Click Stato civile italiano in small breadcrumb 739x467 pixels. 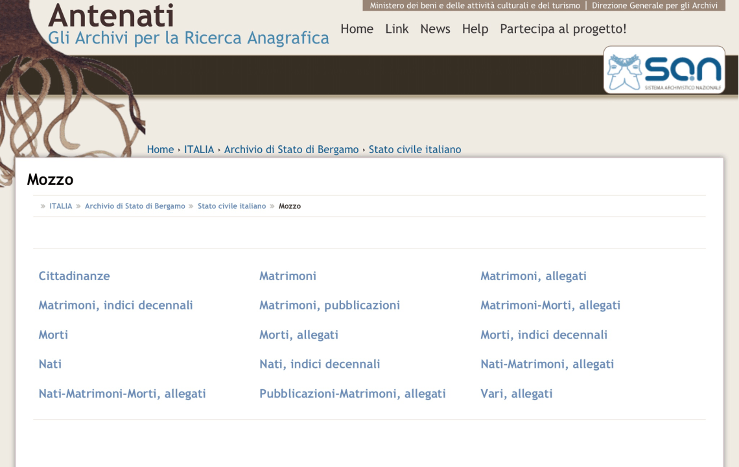231,206
